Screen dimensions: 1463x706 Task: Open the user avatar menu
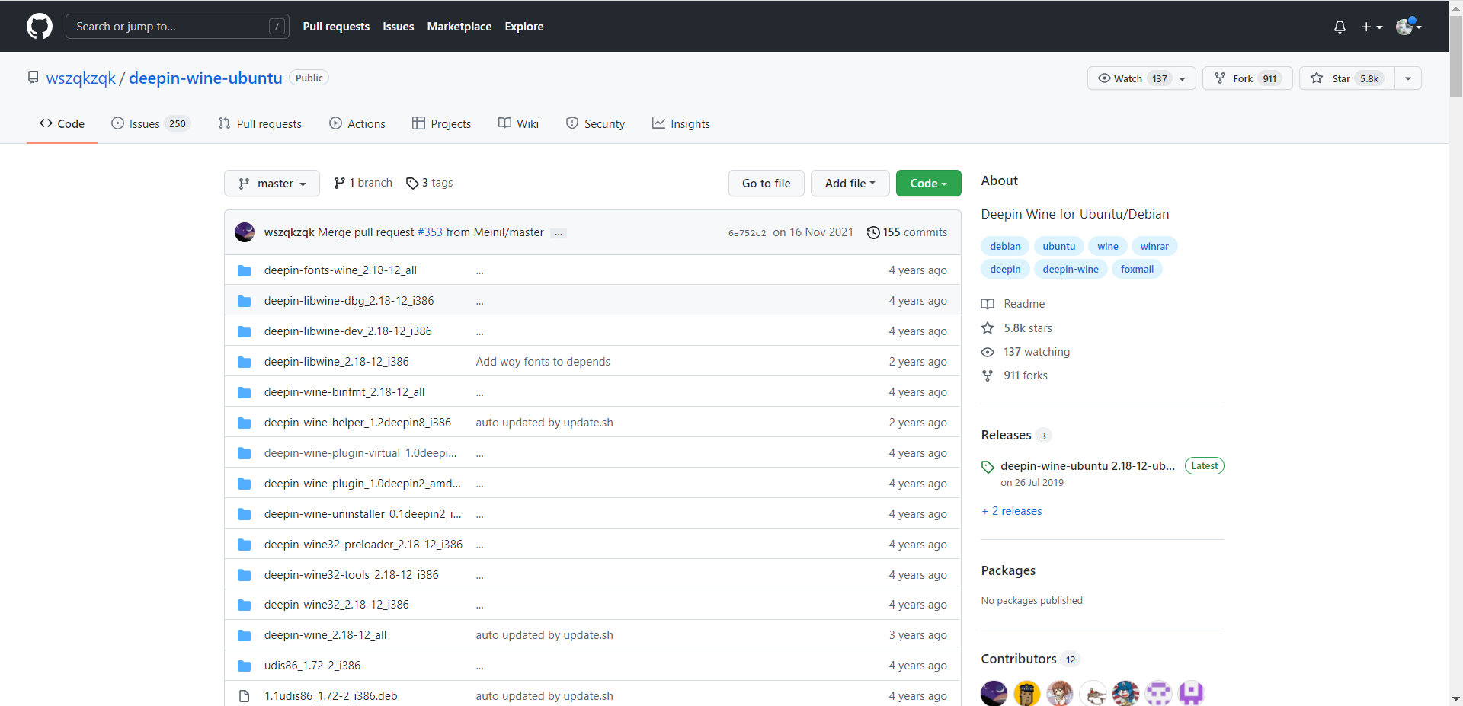point(1408,27)
